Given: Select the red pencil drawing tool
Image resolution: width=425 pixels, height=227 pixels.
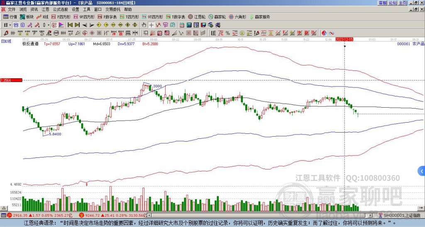Looking at the screenshot, I should click(x=5, y=33).
